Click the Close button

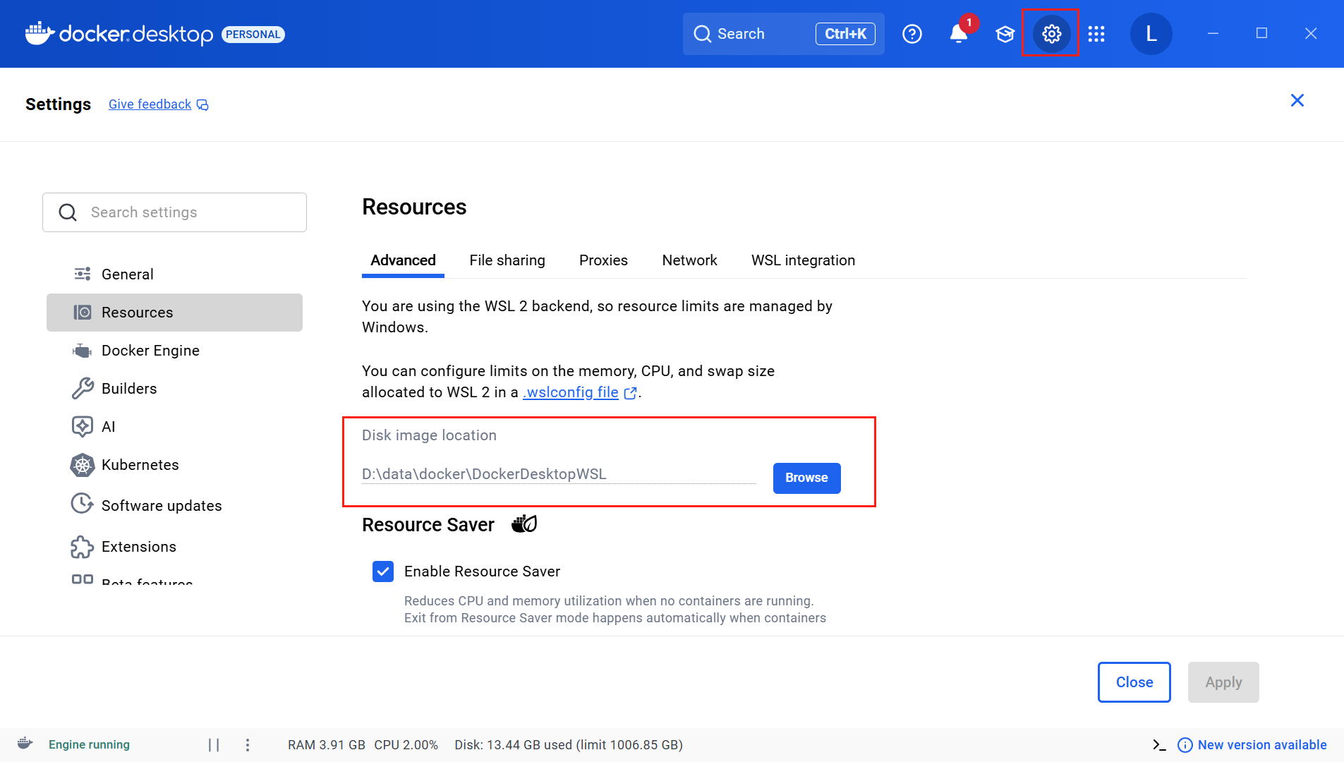[x=1134, y=682]
